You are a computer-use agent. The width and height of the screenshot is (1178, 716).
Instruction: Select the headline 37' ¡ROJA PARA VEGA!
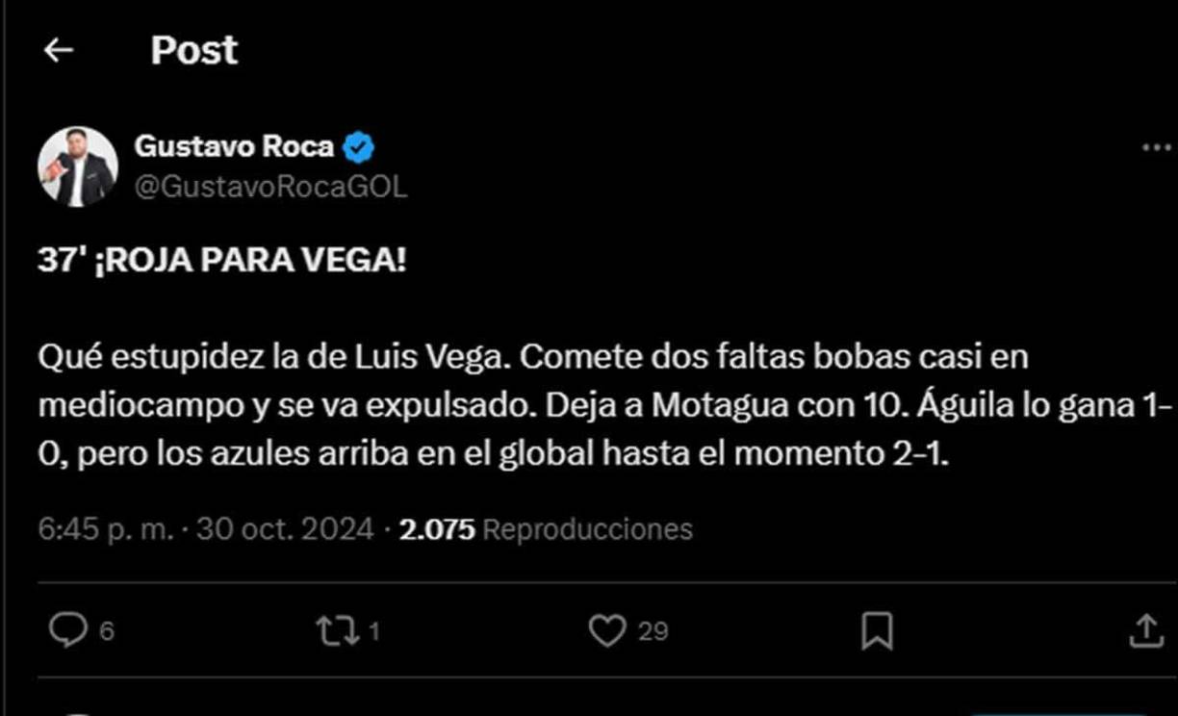[x=223, y=257]
